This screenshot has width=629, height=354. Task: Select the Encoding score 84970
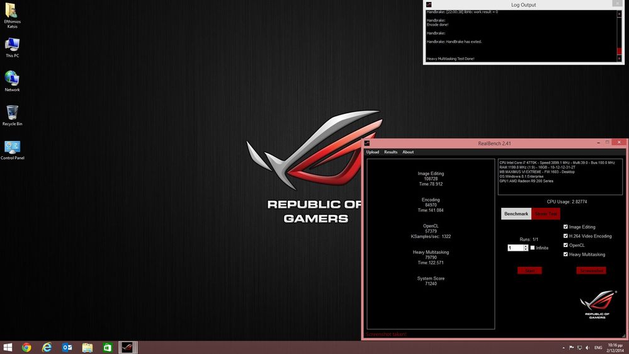(x=431, y=205)
